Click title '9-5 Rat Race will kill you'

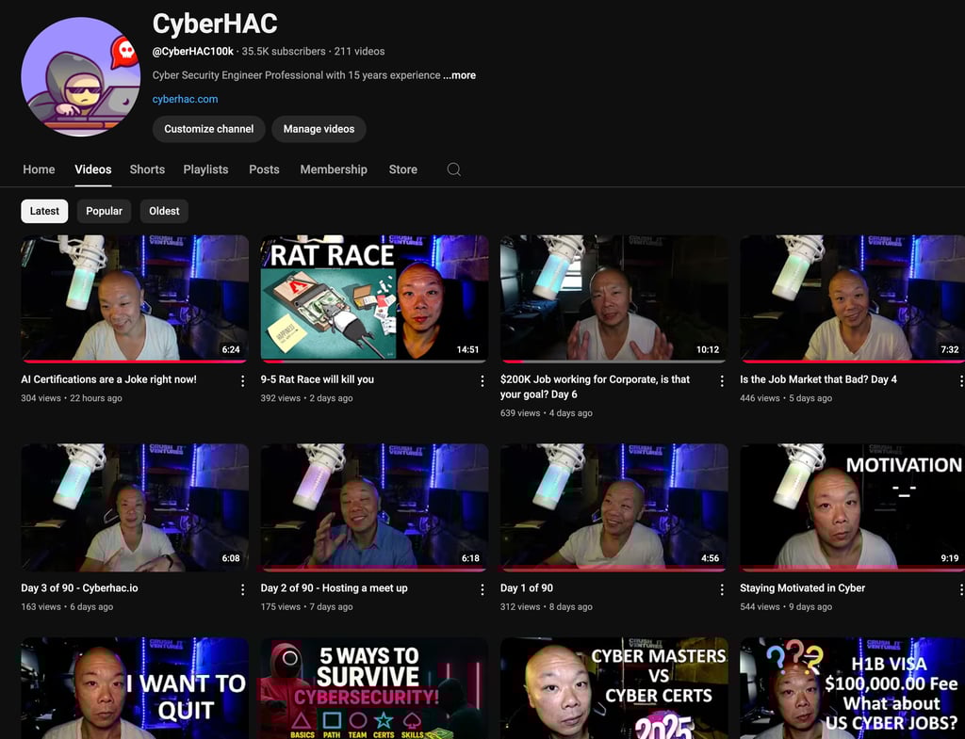317,379
